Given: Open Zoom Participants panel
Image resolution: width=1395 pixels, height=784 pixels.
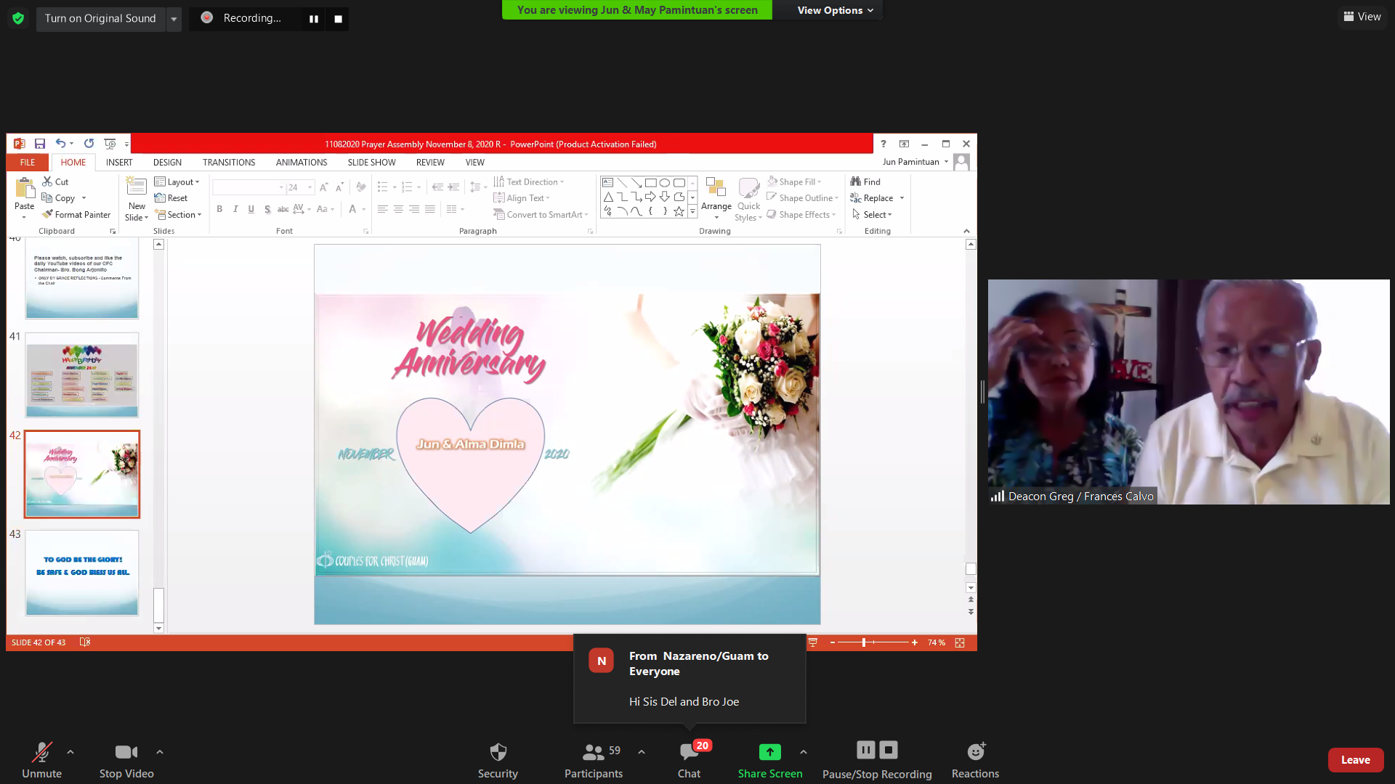Looking at the screenshot, I should coord(594,760).
